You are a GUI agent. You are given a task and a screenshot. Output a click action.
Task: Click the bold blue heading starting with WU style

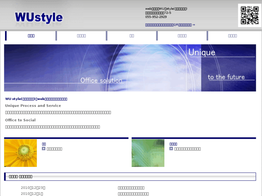36,99
